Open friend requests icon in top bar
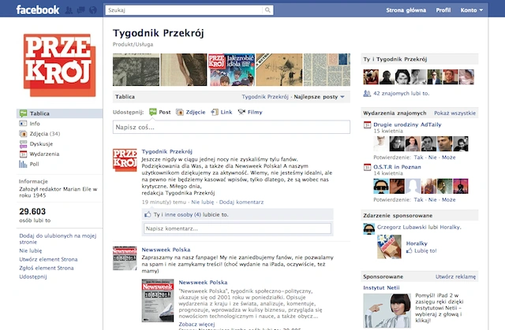 (69, 10)
